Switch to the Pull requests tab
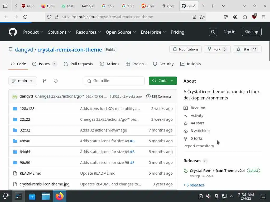Viewport: 270px width, 202px height. pyautogui.click(x=78, y=64)
